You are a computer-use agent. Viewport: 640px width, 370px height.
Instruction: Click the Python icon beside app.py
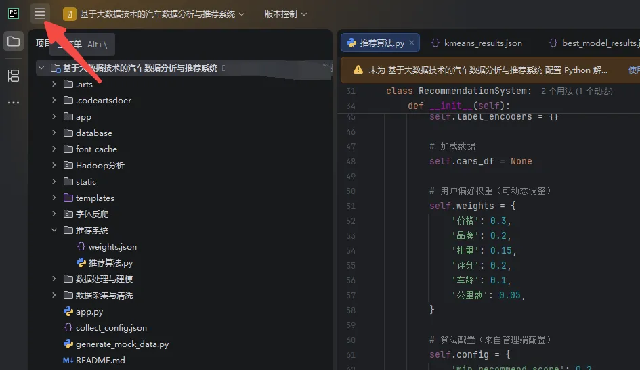click(x=68, y=312)
